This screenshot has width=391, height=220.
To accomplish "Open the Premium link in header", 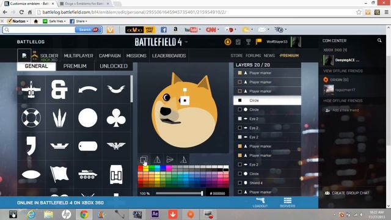I will click(289, 56).
